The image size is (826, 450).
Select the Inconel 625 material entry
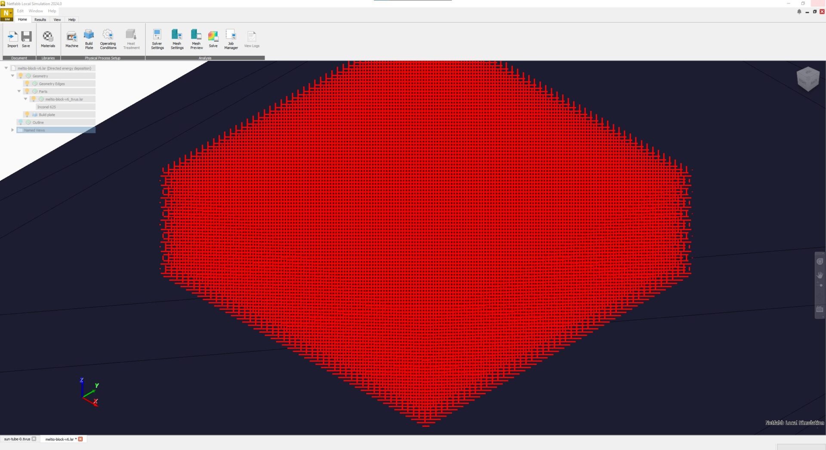[46, 106]
